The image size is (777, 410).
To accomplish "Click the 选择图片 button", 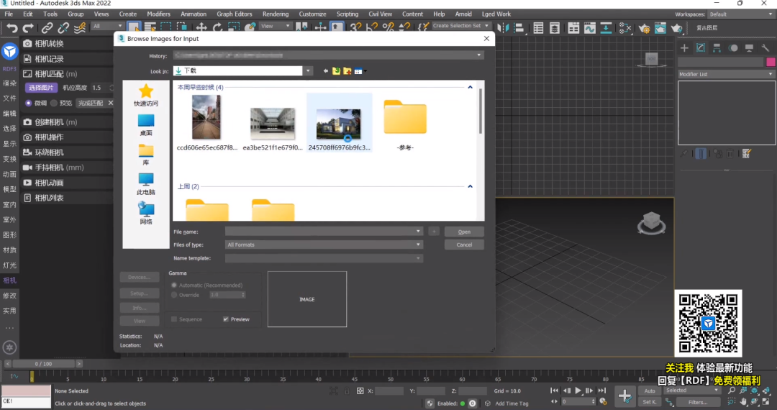I will click(x=41, y=88).
